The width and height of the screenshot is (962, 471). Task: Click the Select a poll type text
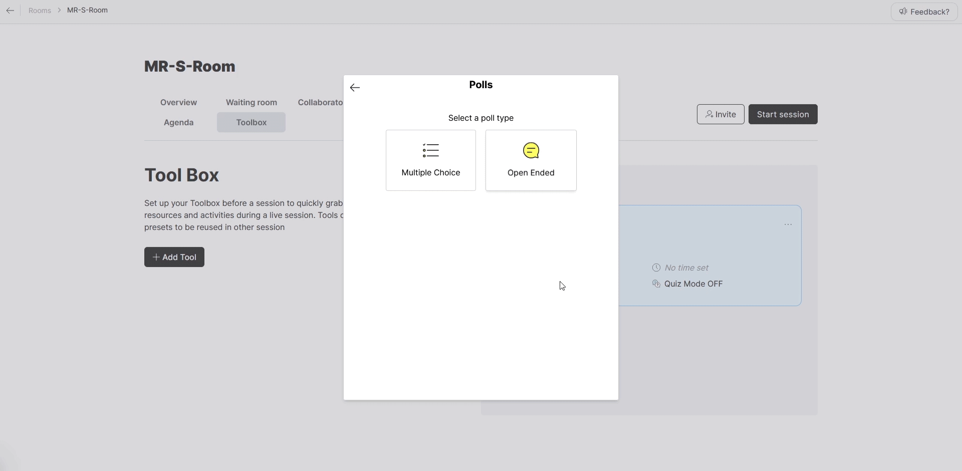pos(481,118)
